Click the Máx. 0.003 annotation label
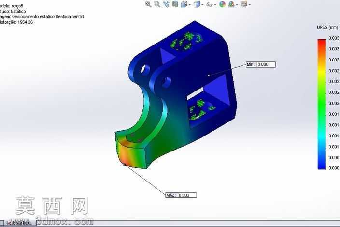This screenshot has width=340, height=227. [x=181, y=195]
